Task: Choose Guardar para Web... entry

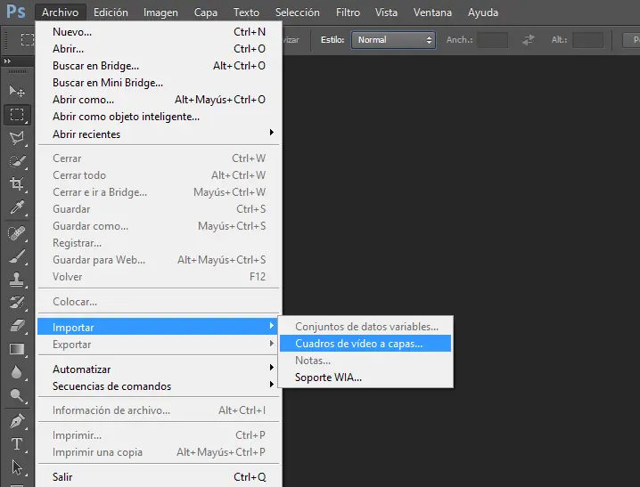Action: tap(159, 260)
